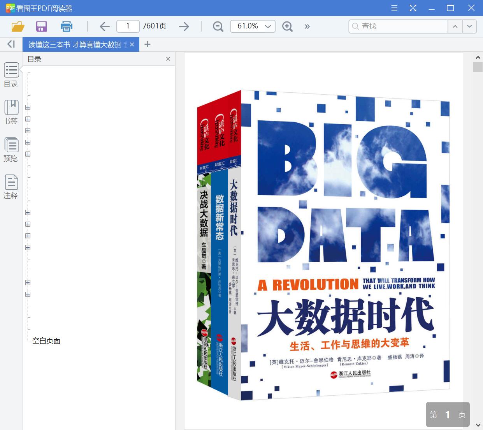Close the 目录 panel with its X
Viewport: 483px width, 430px height.
[x=168, y=59]
